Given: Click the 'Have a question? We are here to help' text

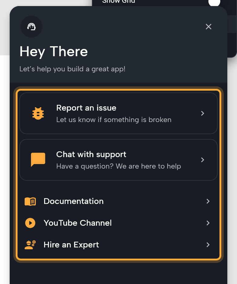Looking at the screenshot, I should click(119, 166).
